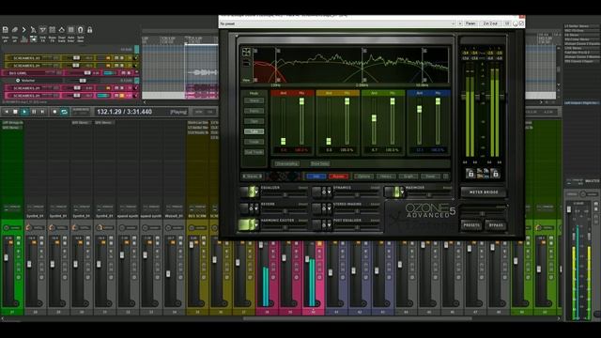
Task: Click Reset in Ozone module bar
Action: click(430, 177)
